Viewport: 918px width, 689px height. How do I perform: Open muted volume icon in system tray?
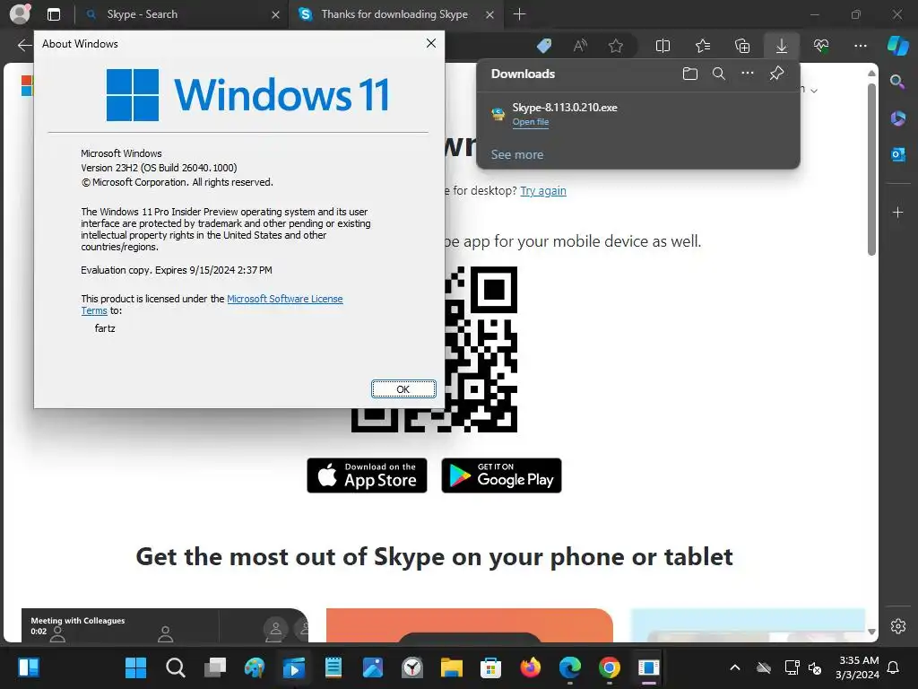pyautogui.click(x=814, y=667)
